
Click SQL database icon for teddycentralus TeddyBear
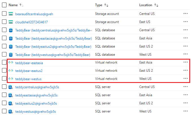tap(11, 30)
